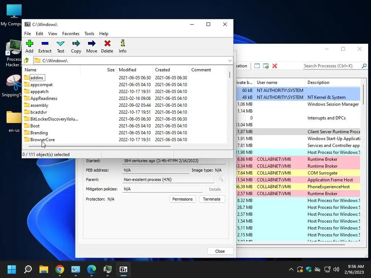Click the red X terminate icon in Process Hacker
Screen dimensions: 371x278
[x=275, y=66]
